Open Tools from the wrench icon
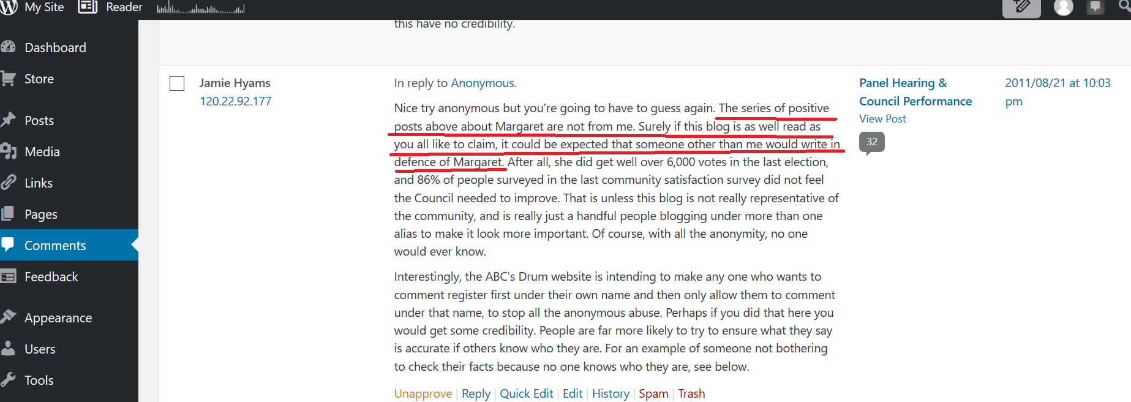 9,380
